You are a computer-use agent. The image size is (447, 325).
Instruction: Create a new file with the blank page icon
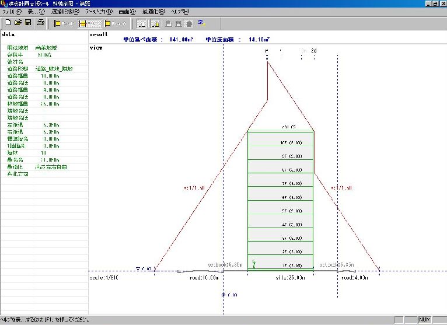pos(8,23)
